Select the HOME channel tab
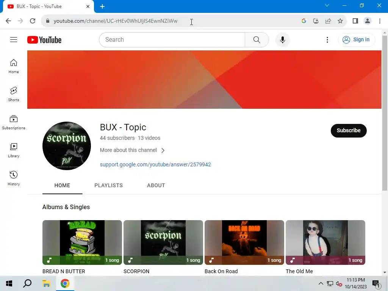The height and width of the screenshot is (291, 388). [x=62, y=185]
